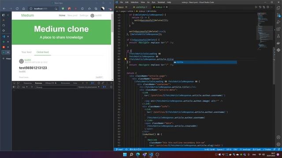282x158 pixels.
Task: Open the Help menu in VS Code
Action: tap(169, 2)
